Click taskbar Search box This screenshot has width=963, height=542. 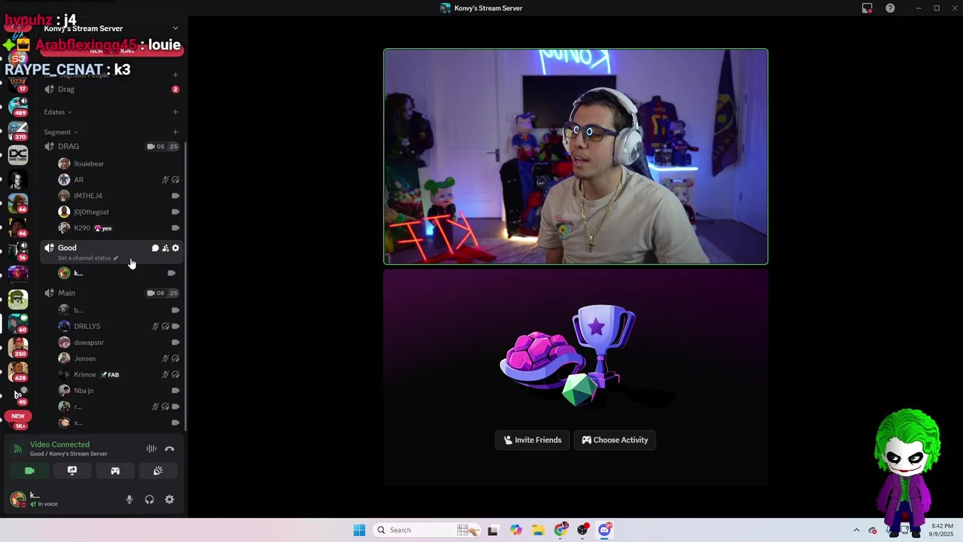[427, 530]
